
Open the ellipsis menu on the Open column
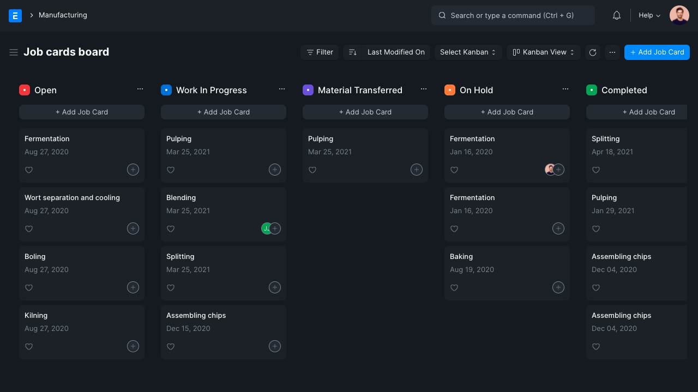click(x=140, y=88)
